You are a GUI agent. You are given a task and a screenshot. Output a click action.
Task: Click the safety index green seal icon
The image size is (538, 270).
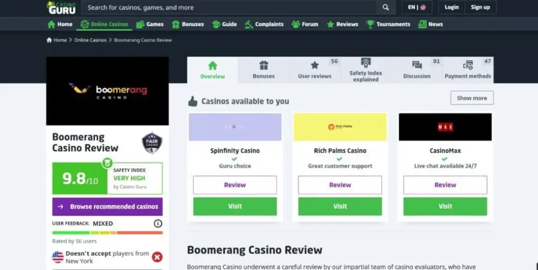(107, 163)
